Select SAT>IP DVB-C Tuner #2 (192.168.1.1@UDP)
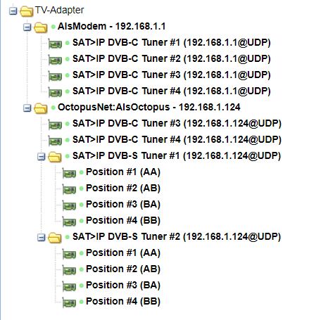Screen dimensions: 309x320 click(x=172, y=59)
